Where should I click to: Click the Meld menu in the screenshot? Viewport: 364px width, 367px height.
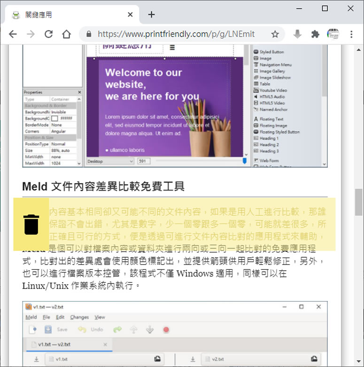tap(31, 317)
